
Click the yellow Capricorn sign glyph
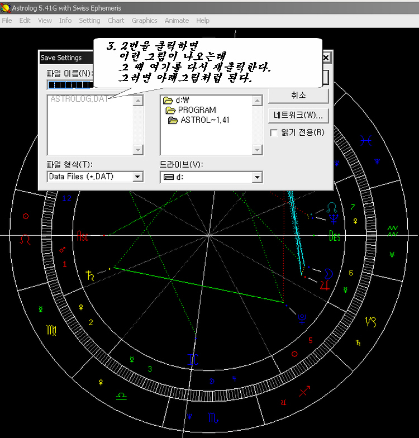coord(370,322)
